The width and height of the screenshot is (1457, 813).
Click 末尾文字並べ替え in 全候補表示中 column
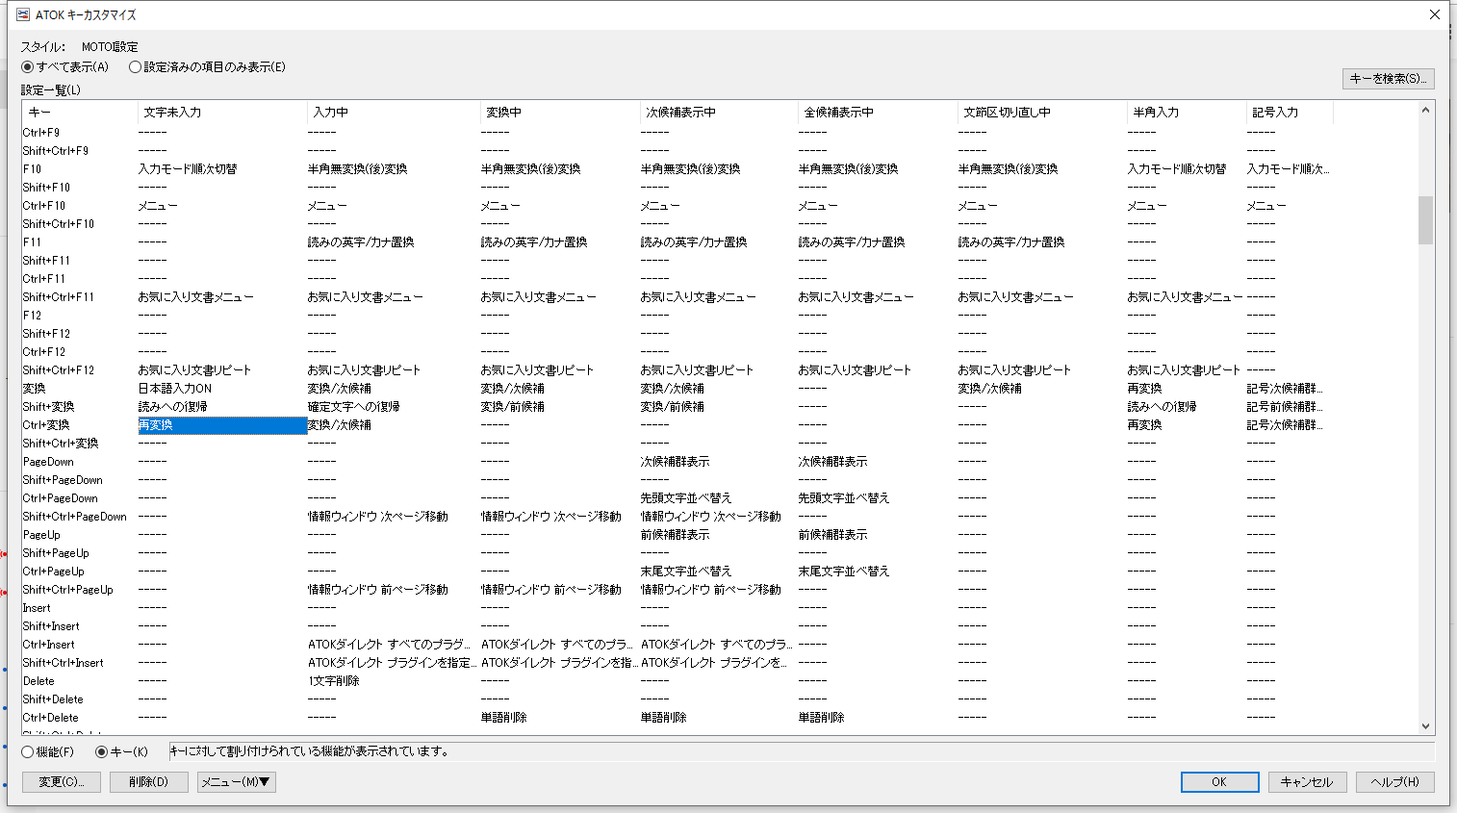pyautogui.click(x=844, y=572)
